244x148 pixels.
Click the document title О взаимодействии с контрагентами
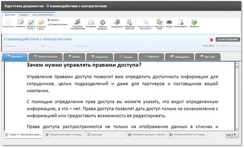click(x=38, y=39)
